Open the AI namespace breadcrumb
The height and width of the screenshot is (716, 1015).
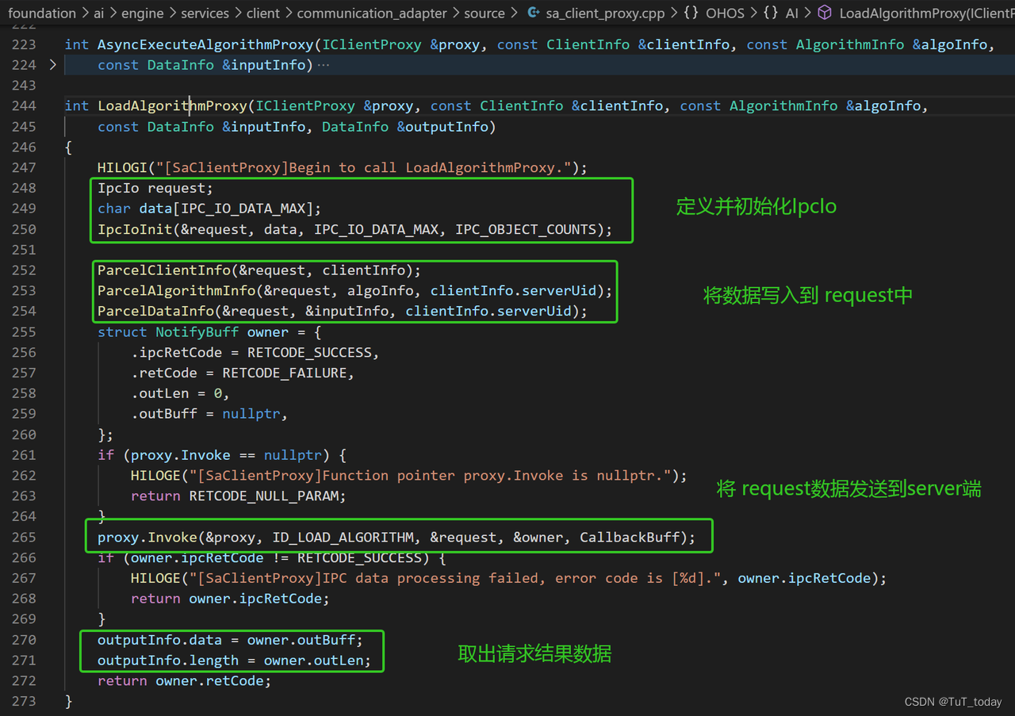coord(792,13)
